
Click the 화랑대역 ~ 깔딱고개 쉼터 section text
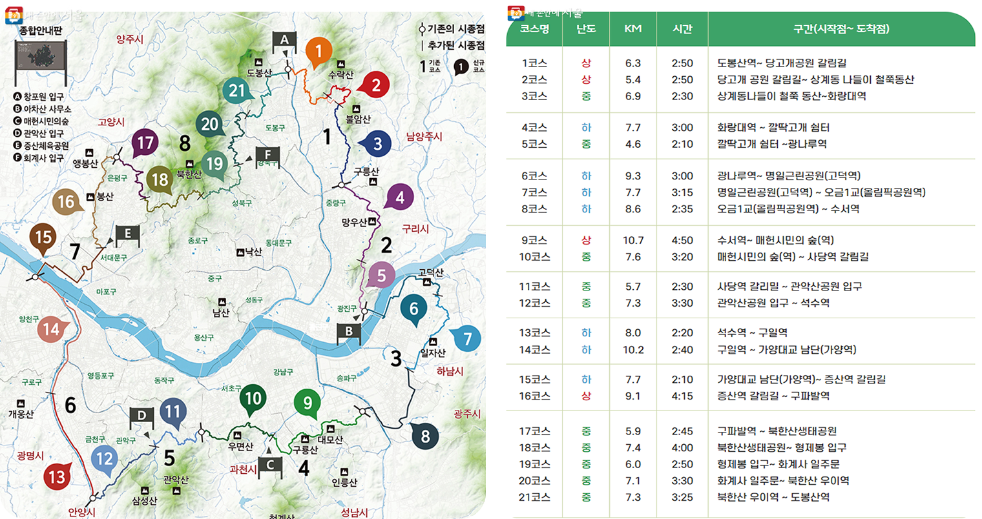click(773, 128)
